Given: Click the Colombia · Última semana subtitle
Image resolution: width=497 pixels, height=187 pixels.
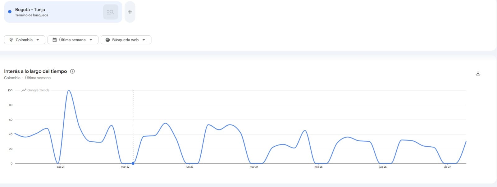Looking at the screenshot, I should click(x=27, y=78).
